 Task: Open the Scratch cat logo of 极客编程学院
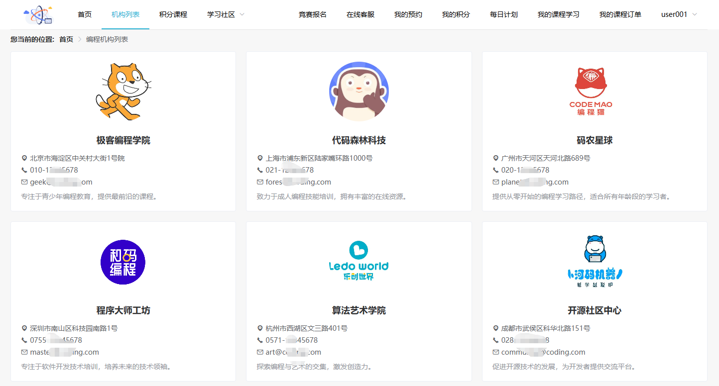click(x=123, y=92)
